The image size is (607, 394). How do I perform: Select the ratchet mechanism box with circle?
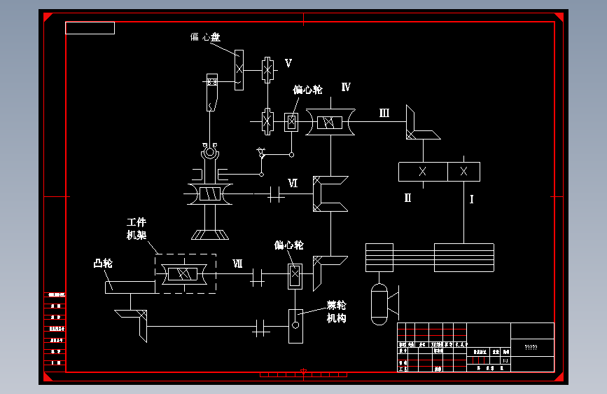pyautogui.click(x=295, y=326)
